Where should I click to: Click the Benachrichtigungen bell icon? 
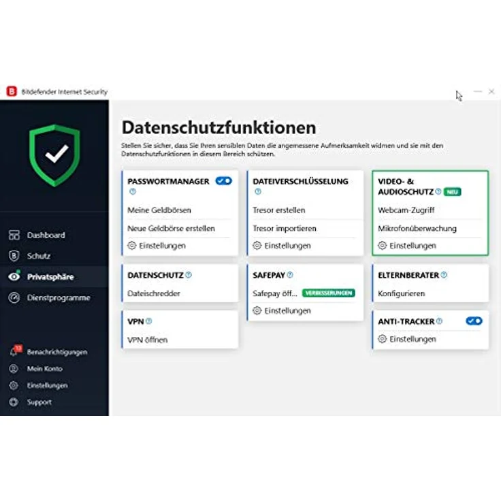[x=14, y=352]
